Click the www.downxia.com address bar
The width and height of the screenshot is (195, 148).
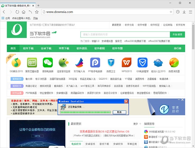tap(107, 12)
